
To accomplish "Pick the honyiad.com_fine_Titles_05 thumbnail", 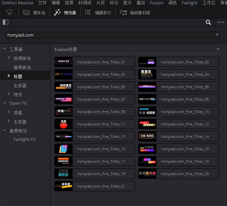I will [63, 87].
